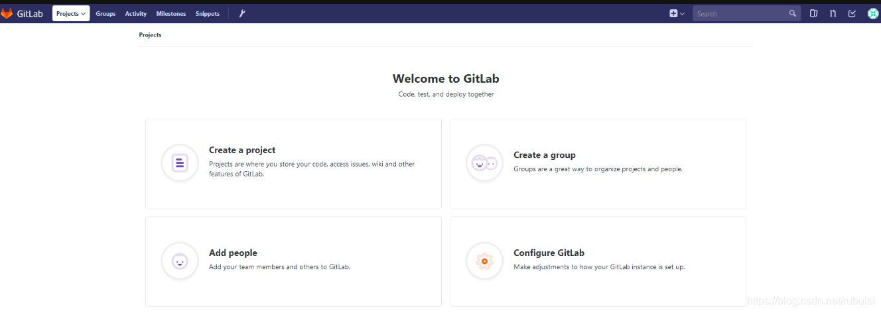This screenshot has width=881, height=313.
Task: Open the Snippets page
Action: click(208, 14)
